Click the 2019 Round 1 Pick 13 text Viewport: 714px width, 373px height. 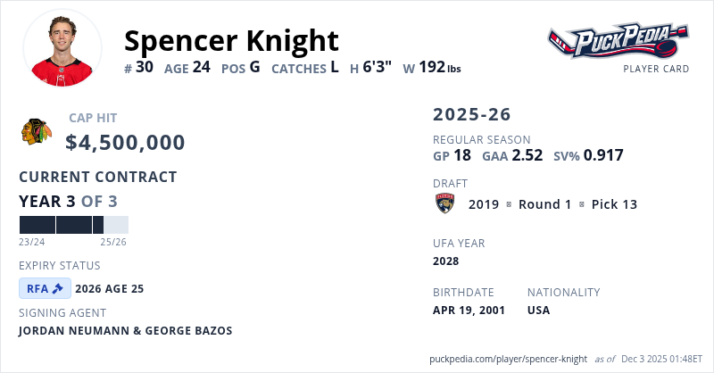pyautogui.click(x=552, y=204)
